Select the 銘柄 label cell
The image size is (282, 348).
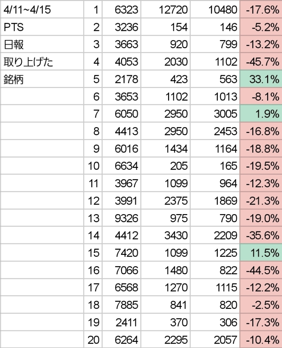coord(42,79)
